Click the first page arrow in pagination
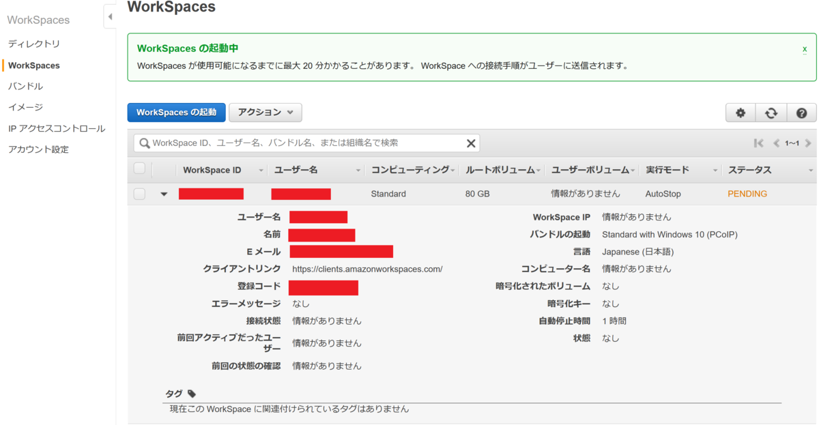 (x=758, y=143)
